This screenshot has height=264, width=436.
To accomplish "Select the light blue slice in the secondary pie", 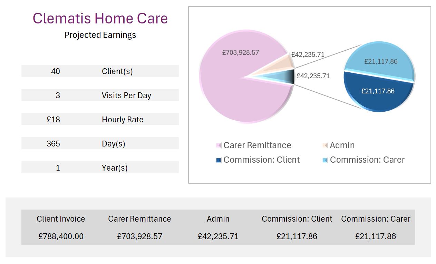I will 380,55.
